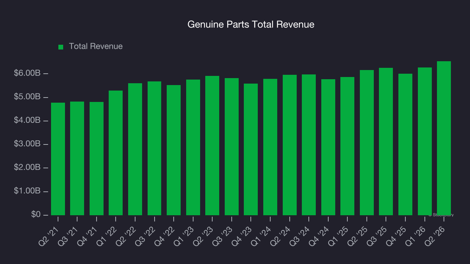Select the revenue bar for Q1 '24
This screenshot has height=264, width=470.
pos(270,147)
